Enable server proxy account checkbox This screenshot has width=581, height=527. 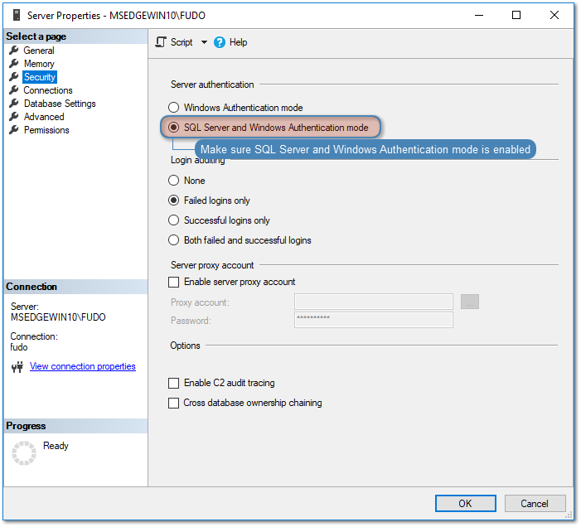coord(174,282)
